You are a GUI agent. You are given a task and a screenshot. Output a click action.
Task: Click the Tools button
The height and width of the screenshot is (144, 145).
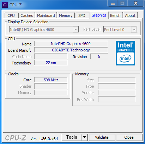tap(72, 137)
